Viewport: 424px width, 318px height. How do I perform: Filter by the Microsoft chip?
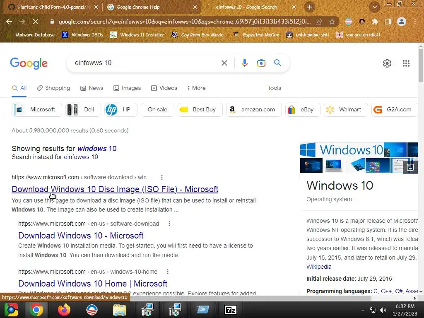coord(37,109)
